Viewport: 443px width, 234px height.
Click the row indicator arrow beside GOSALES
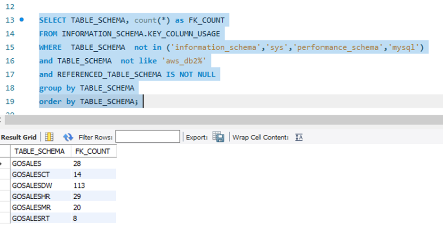[1, 164]
